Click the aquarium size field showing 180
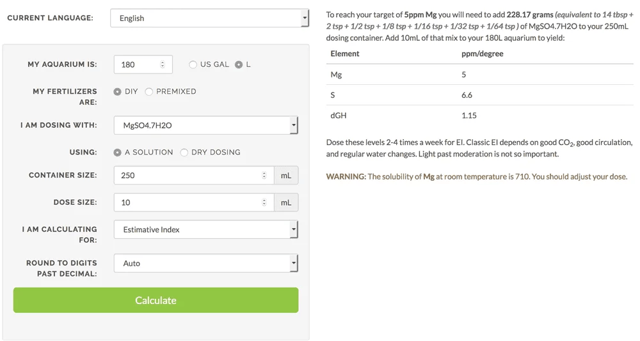640x341 pixels. [x=143, y=64]
